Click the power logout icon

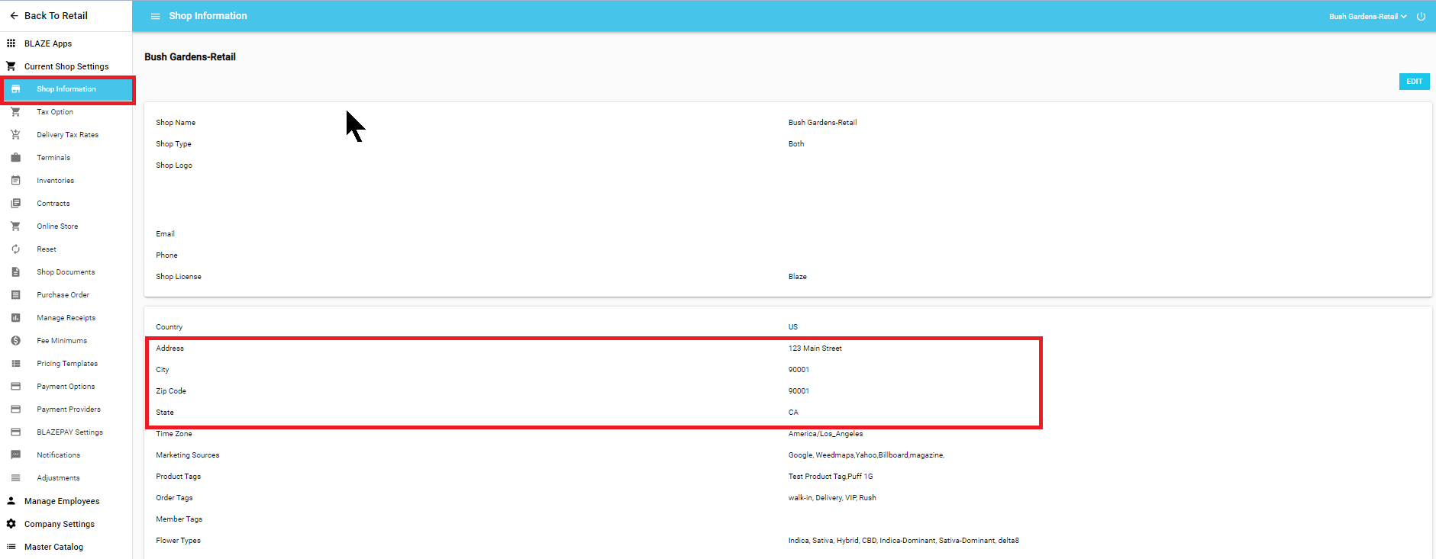(x=1421, y=16)
